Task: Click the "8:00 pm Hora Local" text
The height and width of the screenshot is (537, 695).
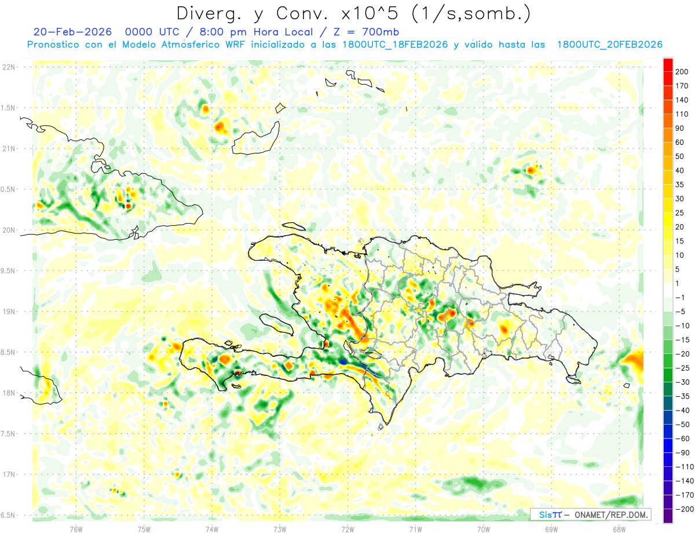Action: pos(254,31)
